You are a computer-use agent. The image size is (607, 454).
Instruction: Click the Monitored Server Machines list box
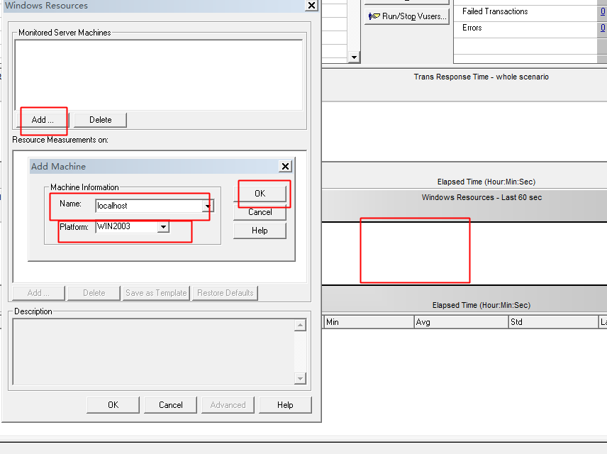[x=158, y=75]
